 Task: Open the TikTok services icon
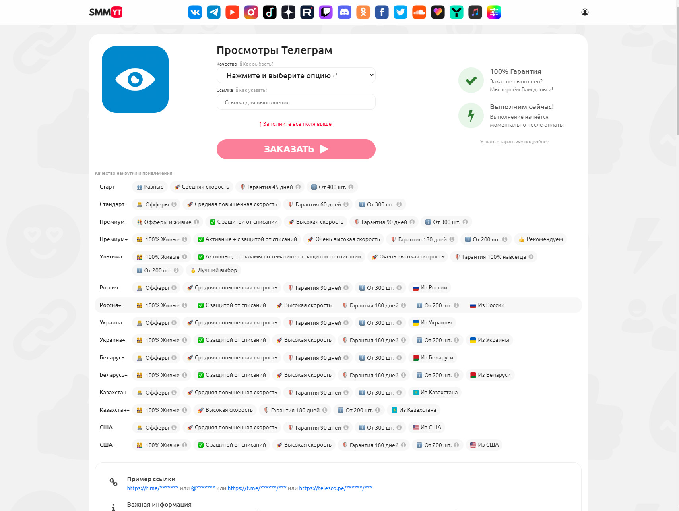click(x=270, y=12)
